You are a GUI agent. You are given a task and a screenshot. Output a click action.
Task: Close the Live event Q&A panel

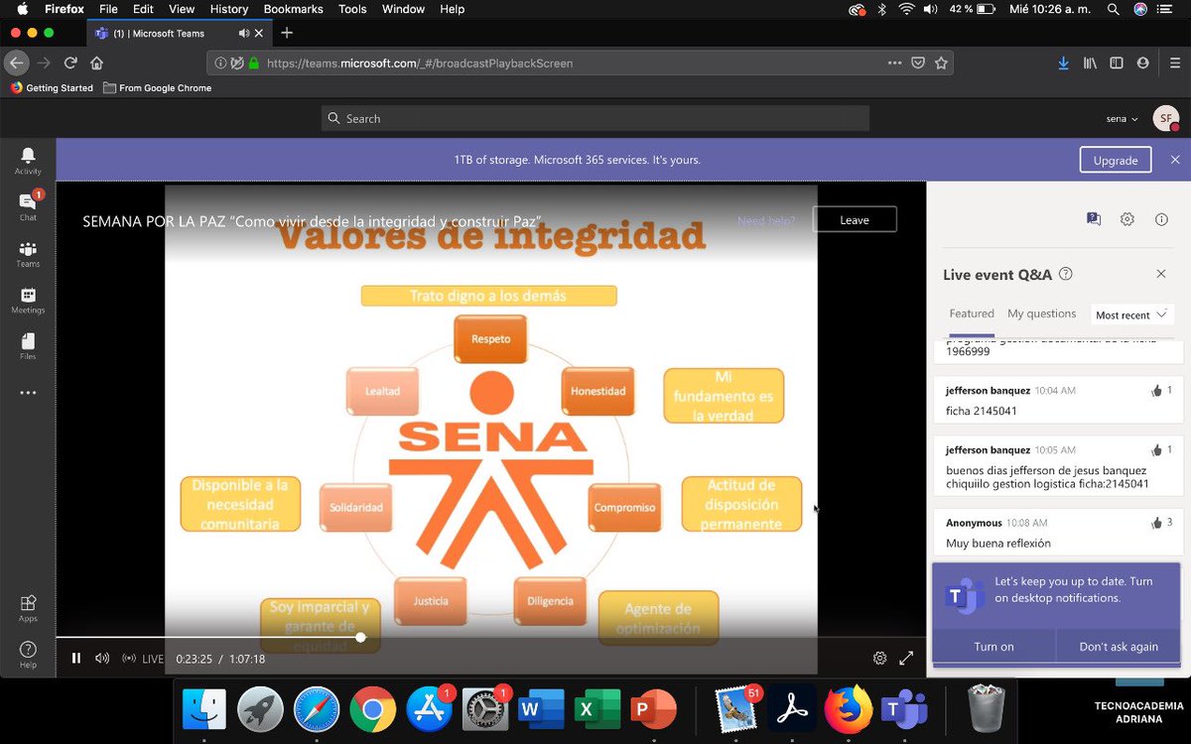(x=1161, y=274)
